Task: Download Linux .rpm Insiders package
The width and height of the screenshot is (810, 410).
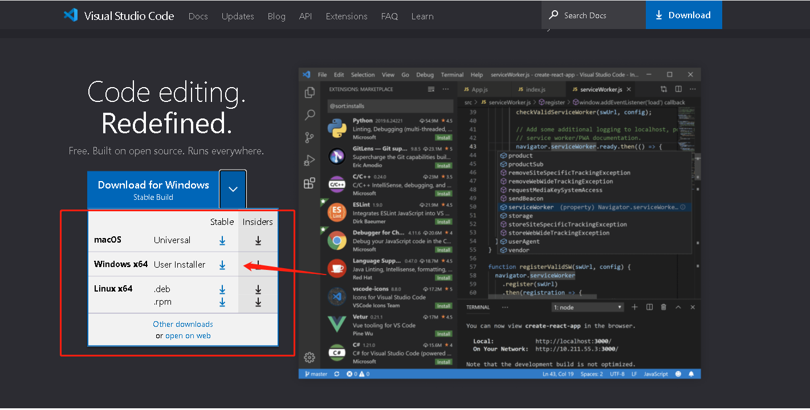Action: click(x=258, y=302)
